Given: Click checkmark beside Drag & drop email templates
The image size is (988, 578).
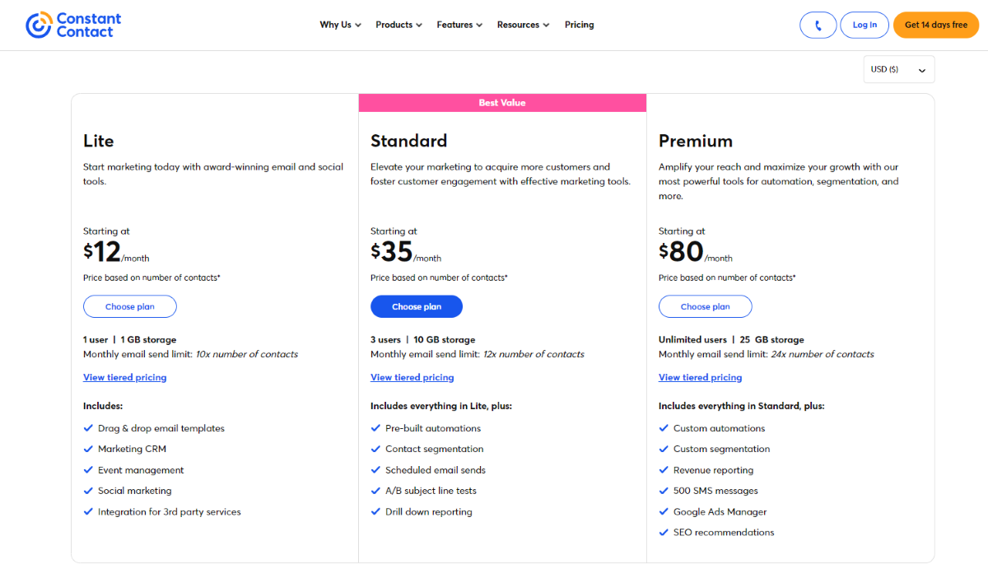Looking at the screenshot, I should (88, 428).
